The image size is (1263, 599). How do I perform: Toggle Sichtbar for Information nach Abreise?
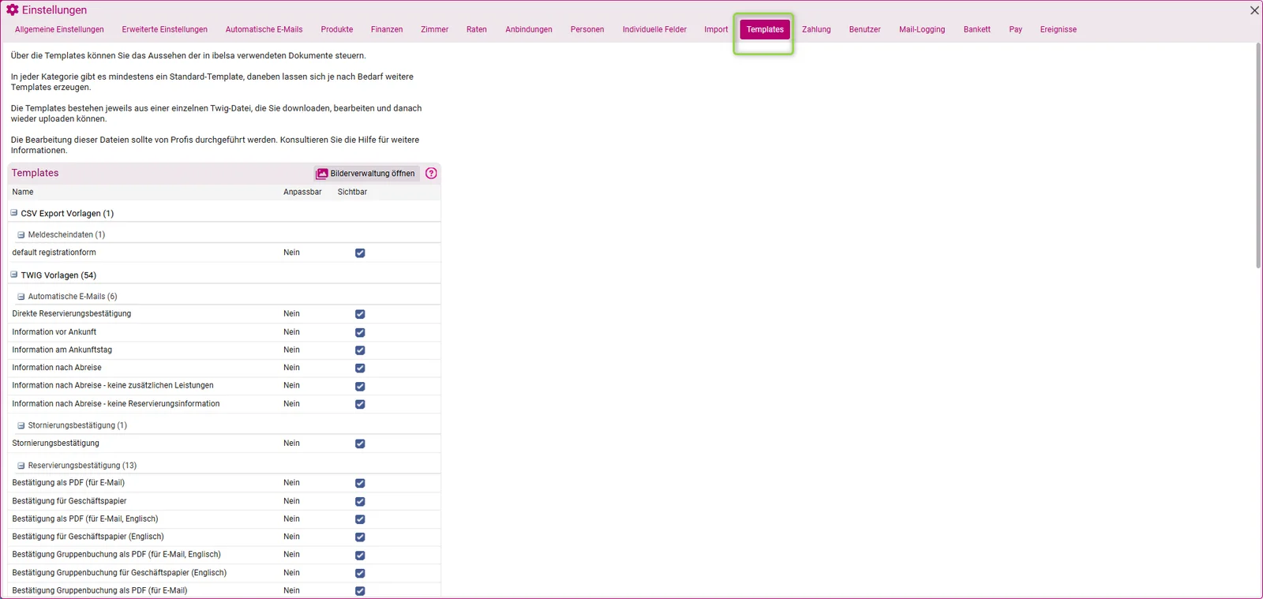pyautogui.click(x=360, y=368)
